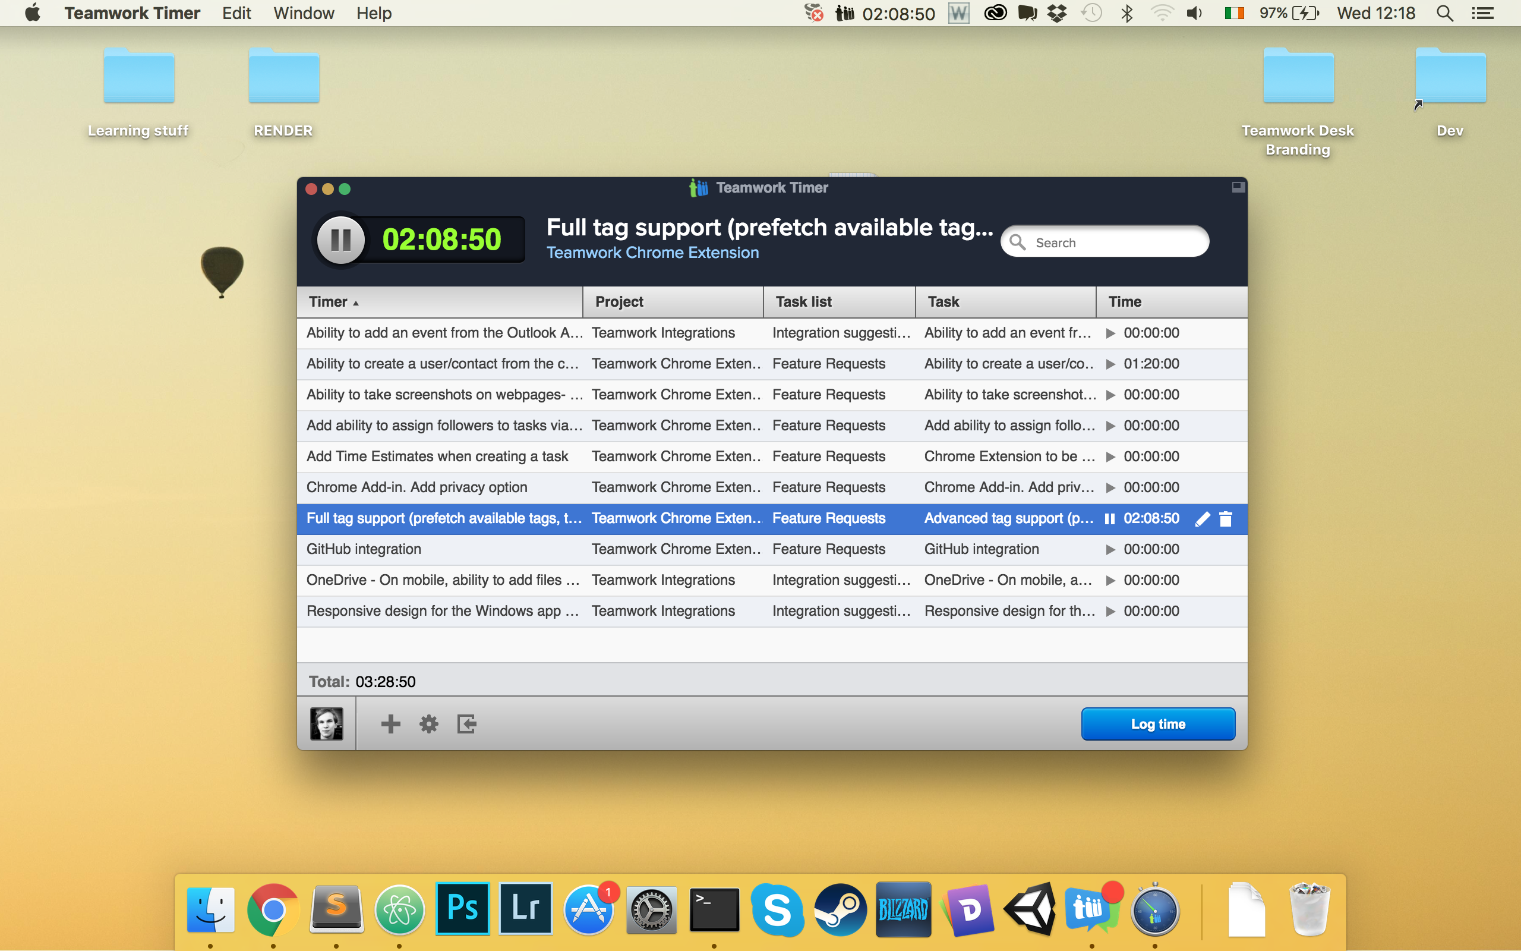Image resolution: width=1521 pixels, height=951 pixels.
Task: Start timer for Responsive design row
Action: (1110, 612)
